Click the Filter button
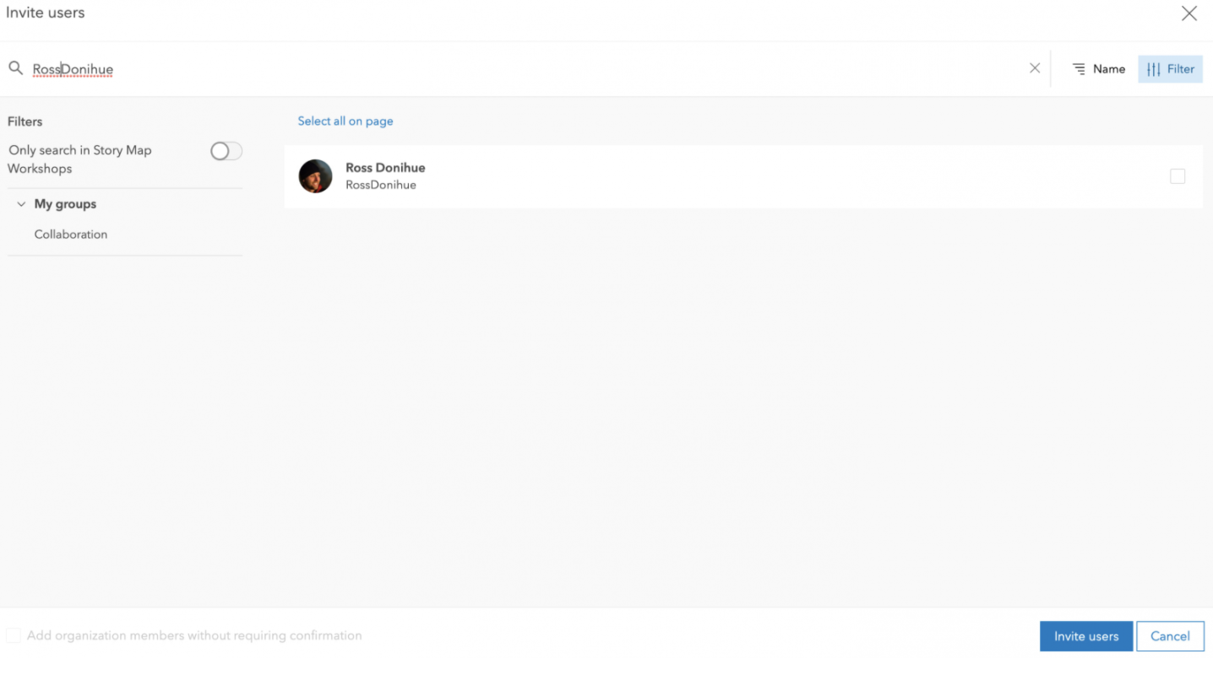Screen dimensions: 1213x675 point(1170,69)
